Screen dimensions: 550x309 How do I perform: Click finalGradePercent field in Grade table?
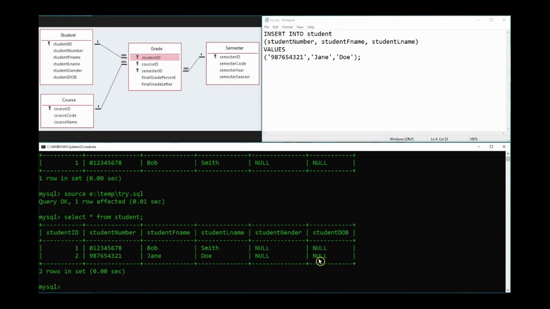(159, 78)
